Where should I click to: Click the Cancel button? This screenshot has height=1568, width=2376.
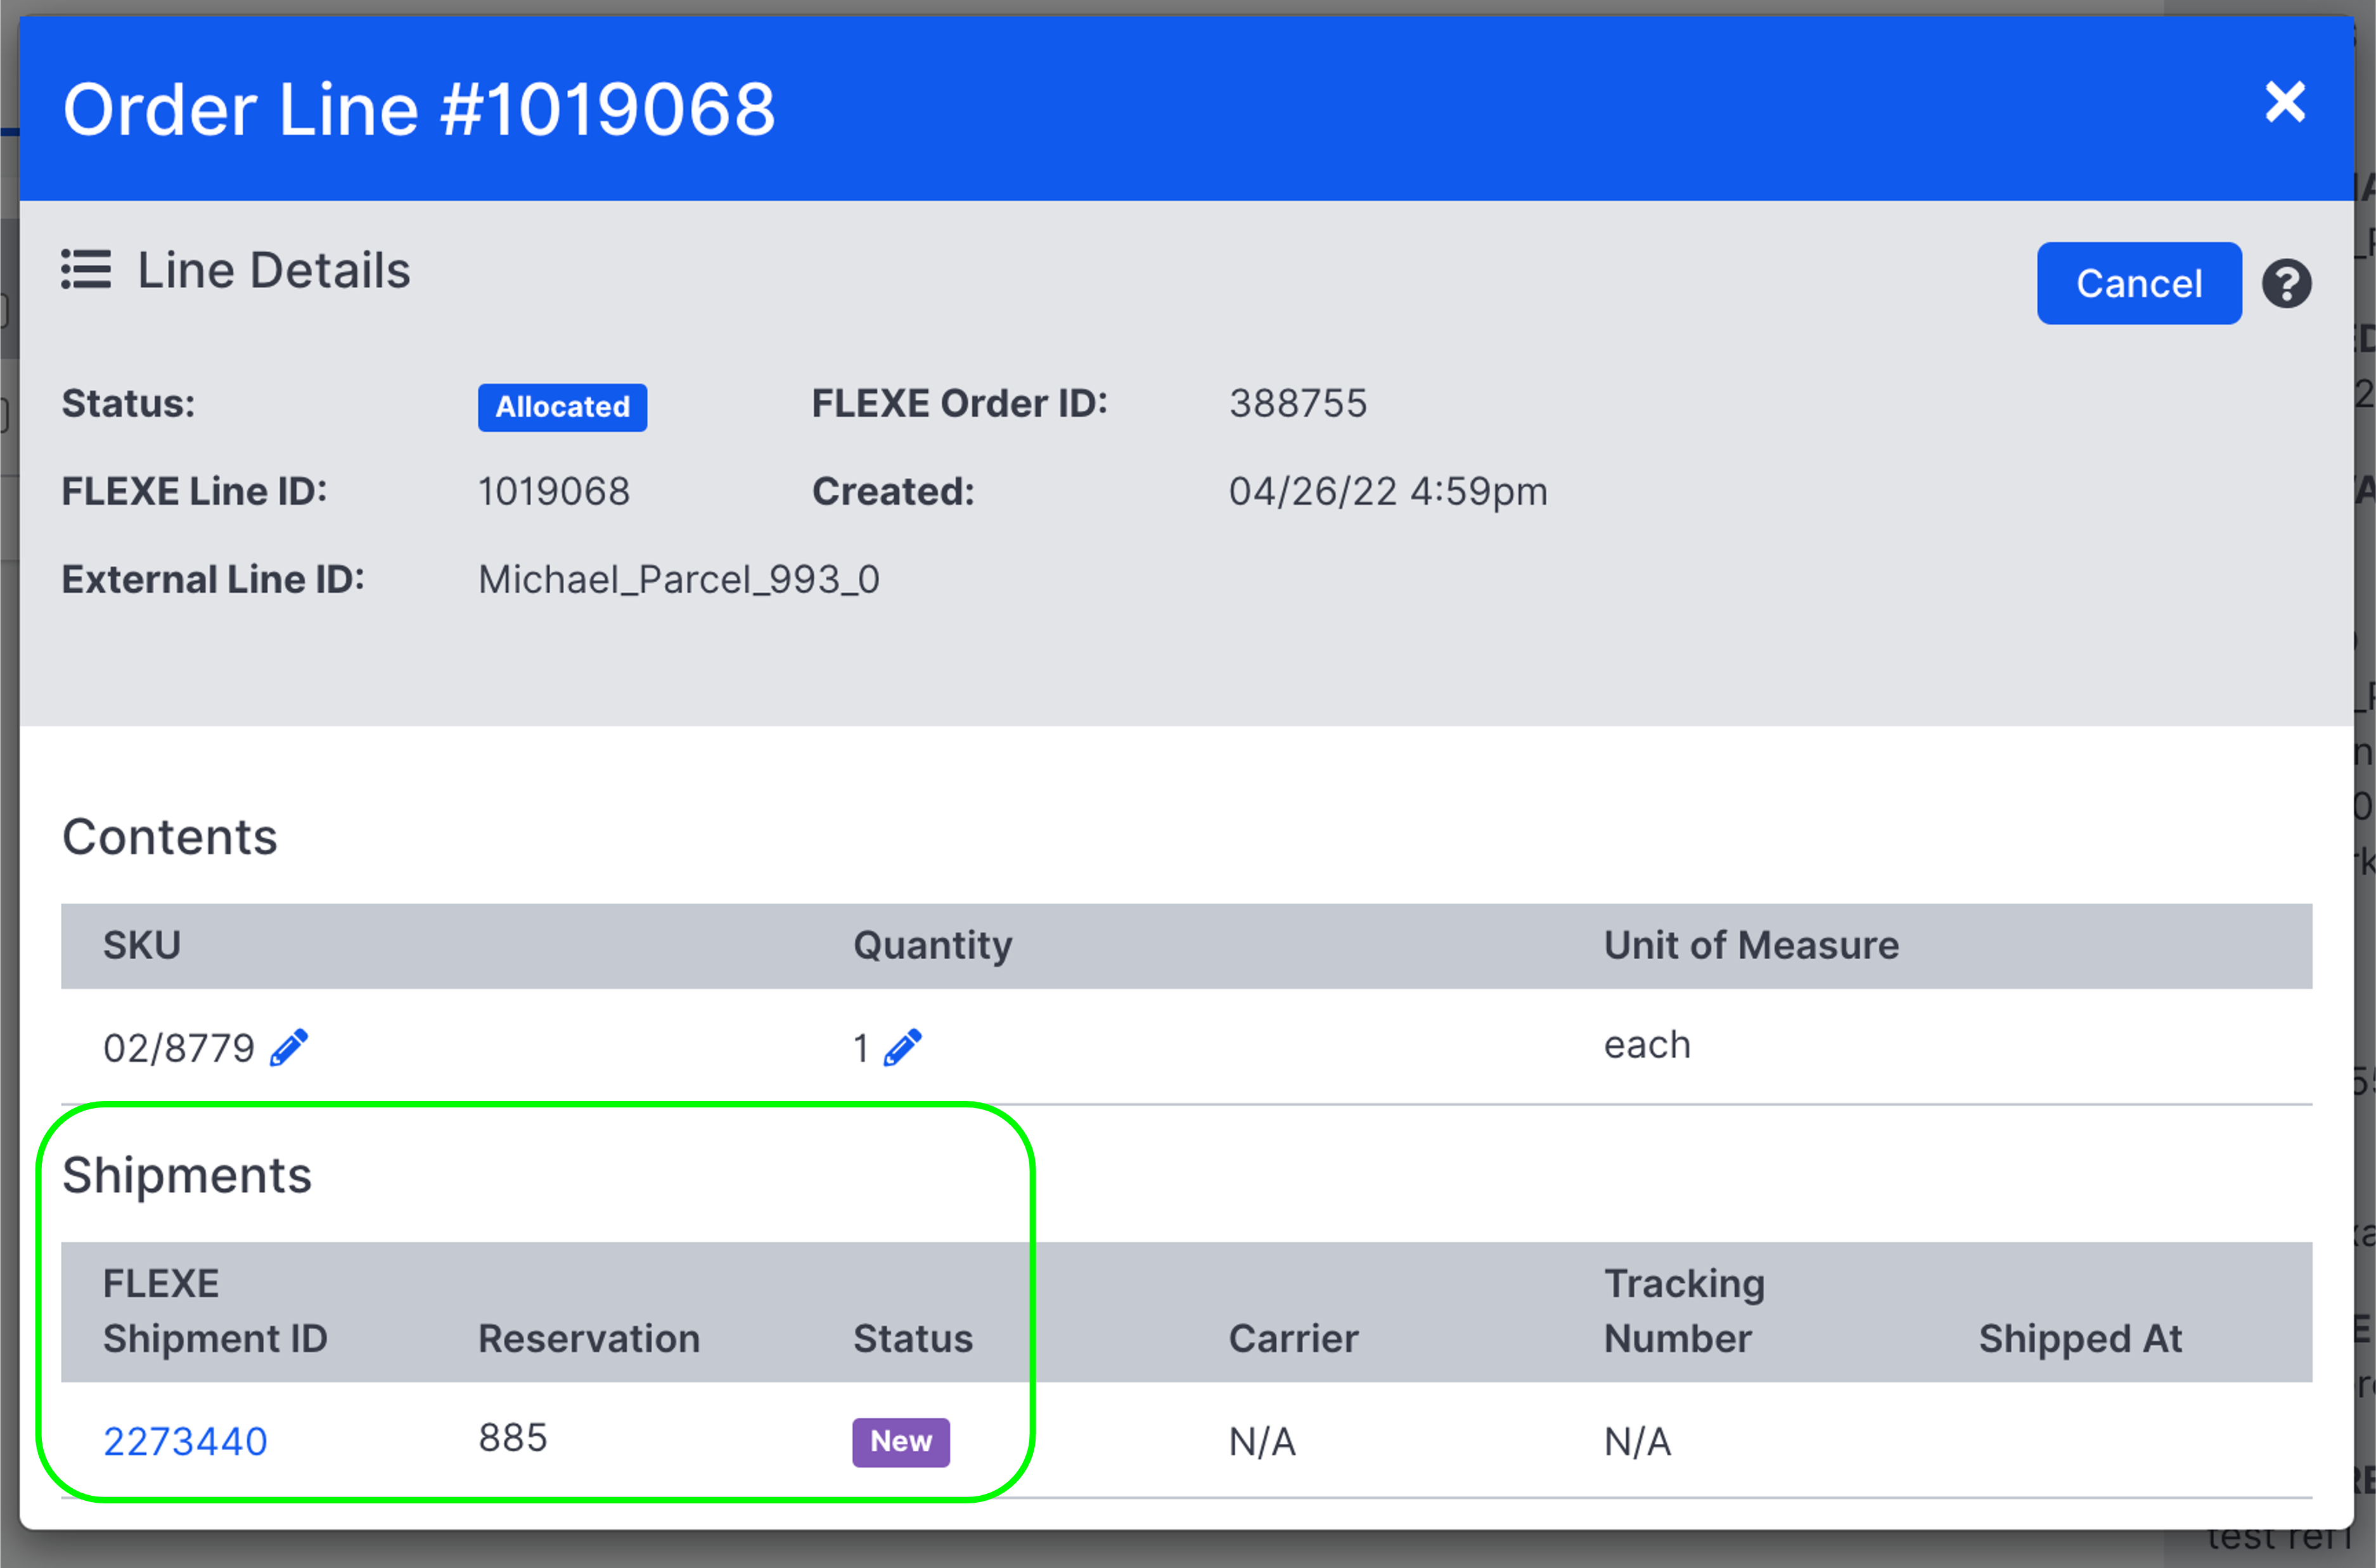point(2139,283)
